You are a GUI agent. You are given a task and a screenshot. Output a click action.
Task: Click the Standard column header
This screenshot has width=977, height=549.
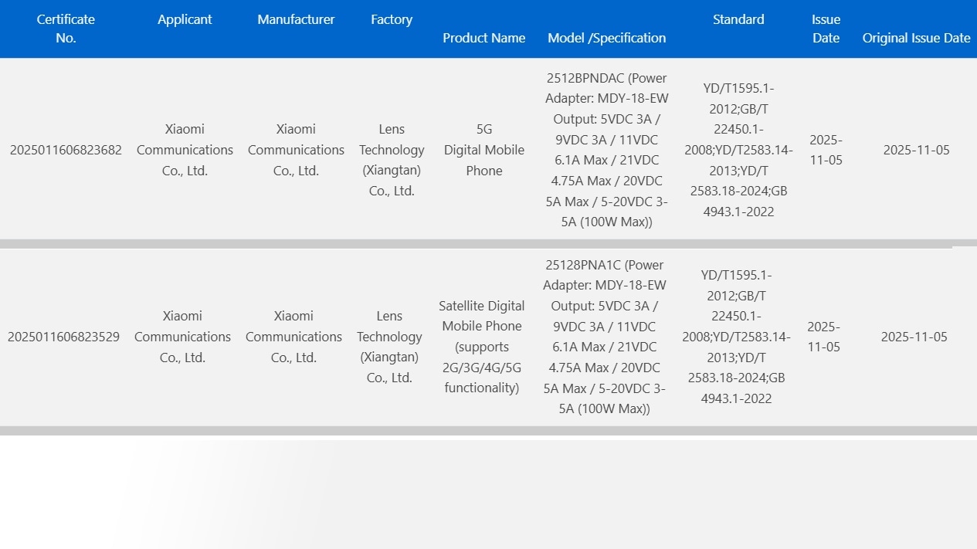[x=738, y=19]
